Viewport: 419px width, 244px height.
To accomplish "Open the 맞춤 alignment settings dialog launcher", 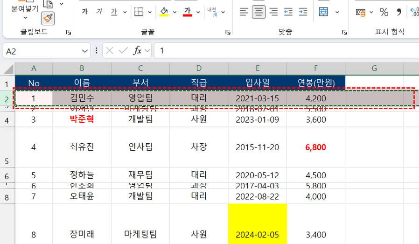I will [x=344, y=32].
